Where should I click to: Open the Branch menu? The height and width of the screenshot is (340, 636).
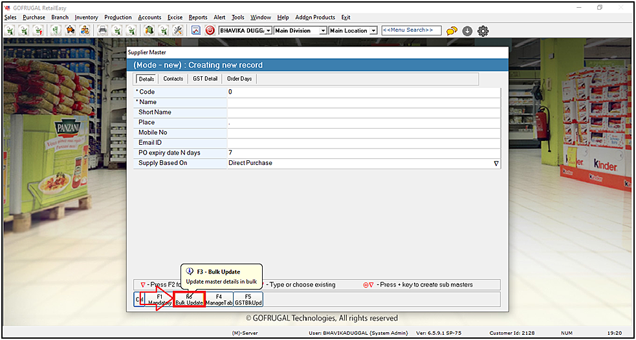pyautogui.click(x=60, y=17)
